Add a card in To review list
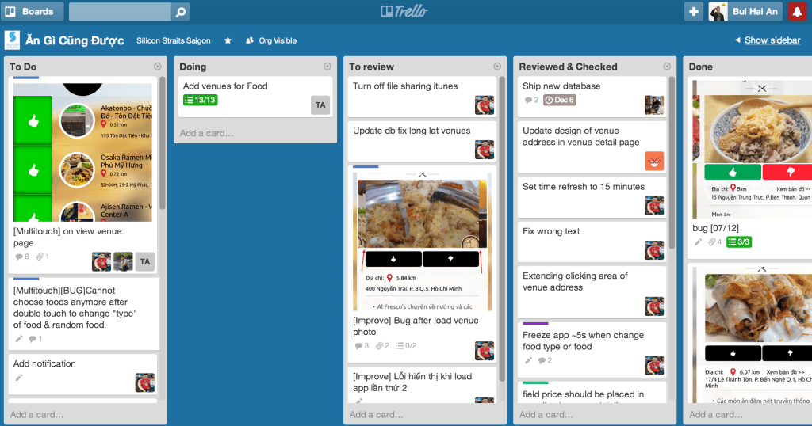Image resolution: width=812 pixels, height=426 pixels. pos(377,415)
